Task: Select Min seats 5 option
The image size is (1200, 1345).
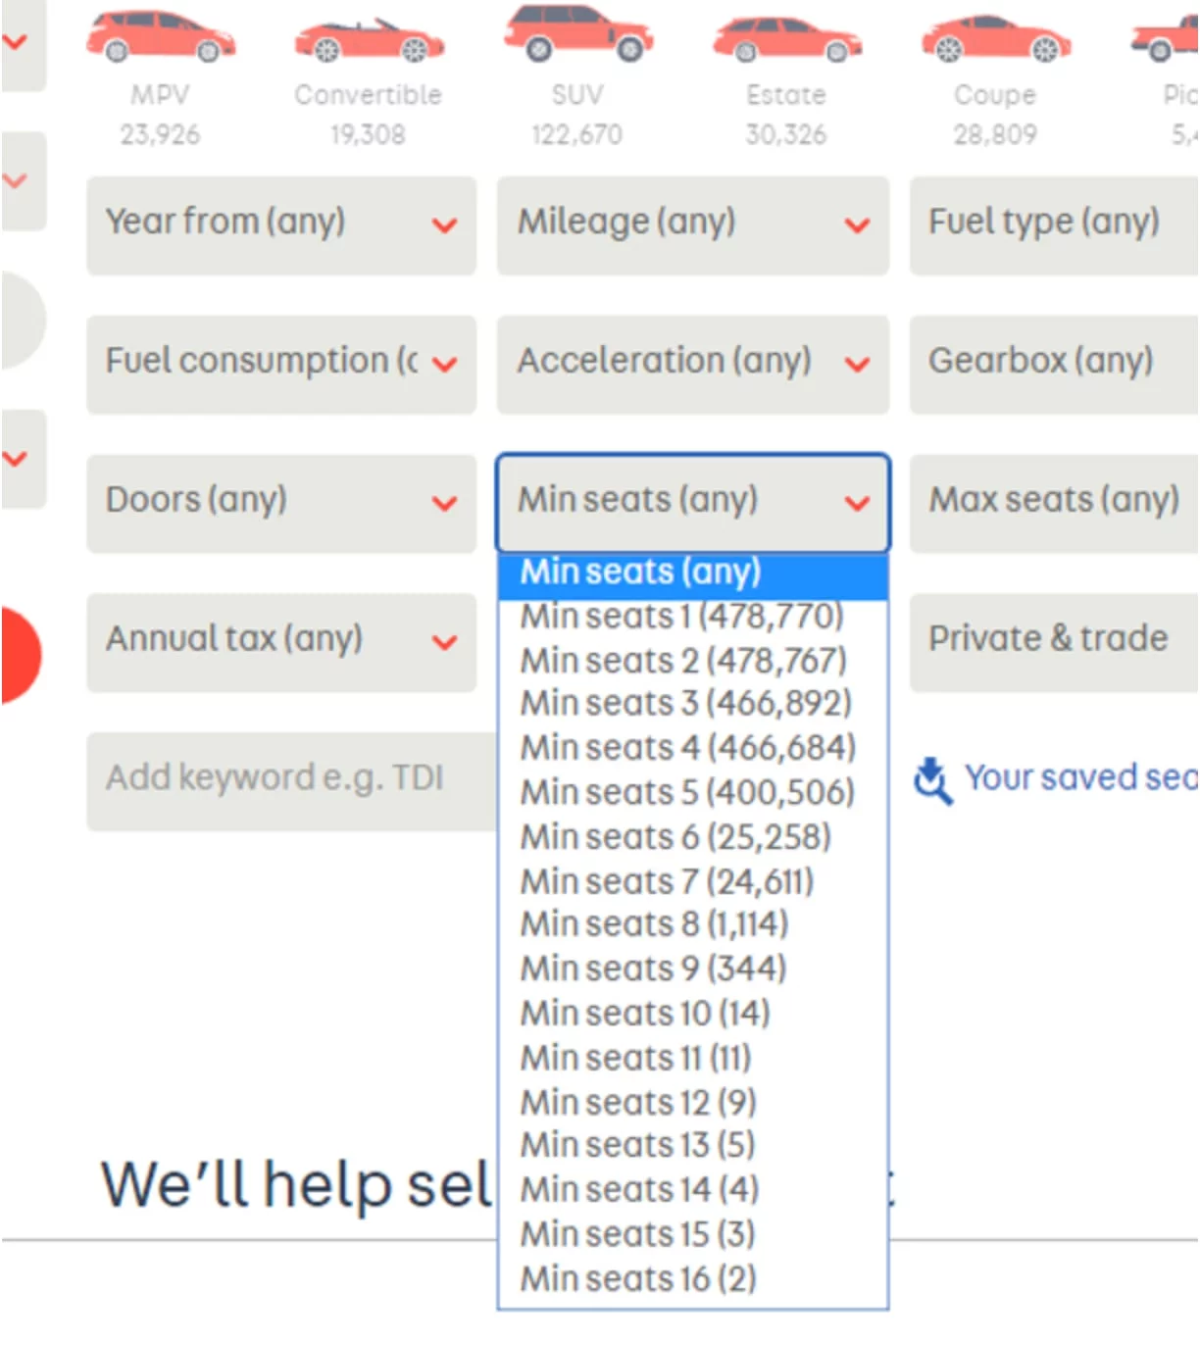Action: (687, 792)
